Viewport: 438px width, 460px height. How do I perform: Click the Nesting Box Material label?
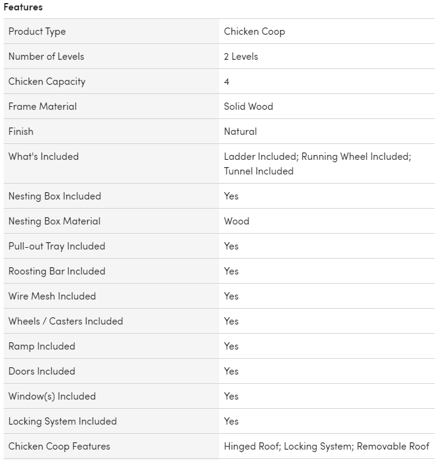[54, 221]
